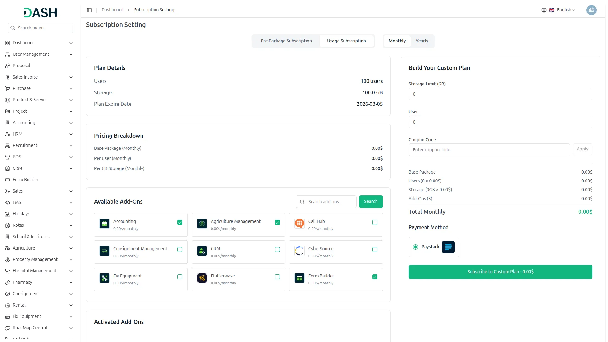
Task: Check the CyberSource add-on checkbox
Action: 375,250
